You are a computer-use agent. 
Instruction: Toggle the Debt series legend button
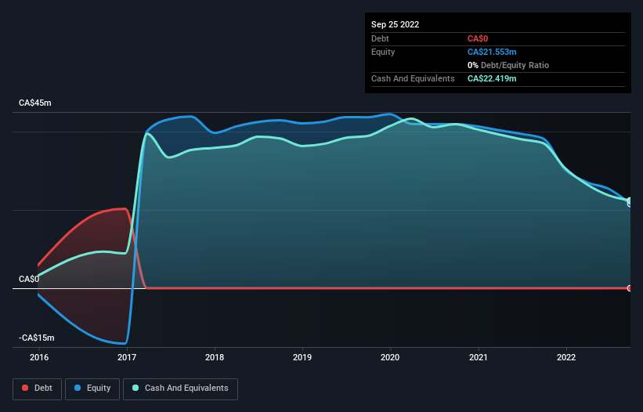click(38, 389)
